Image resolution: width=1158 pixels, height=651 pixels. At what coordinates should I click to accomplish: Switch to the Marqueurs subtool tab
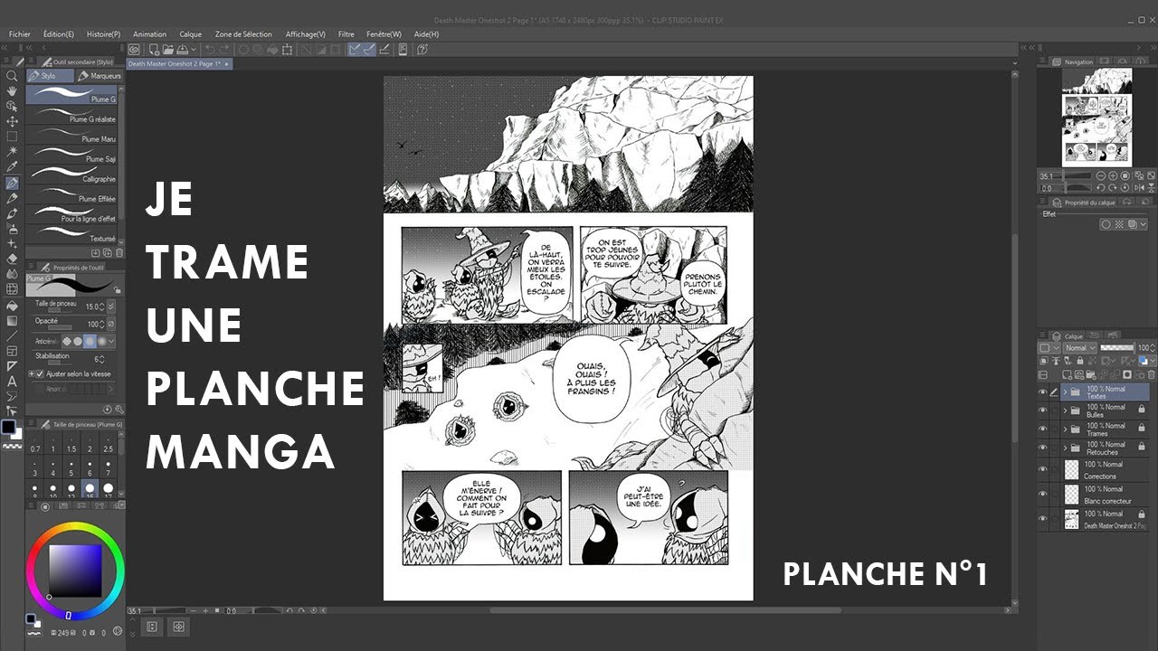coord(100,76)
